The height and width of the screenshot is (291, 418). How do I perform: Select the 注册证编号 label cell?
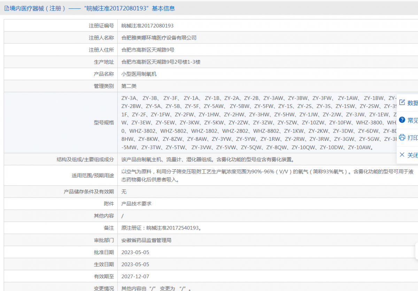pos(101,26)
